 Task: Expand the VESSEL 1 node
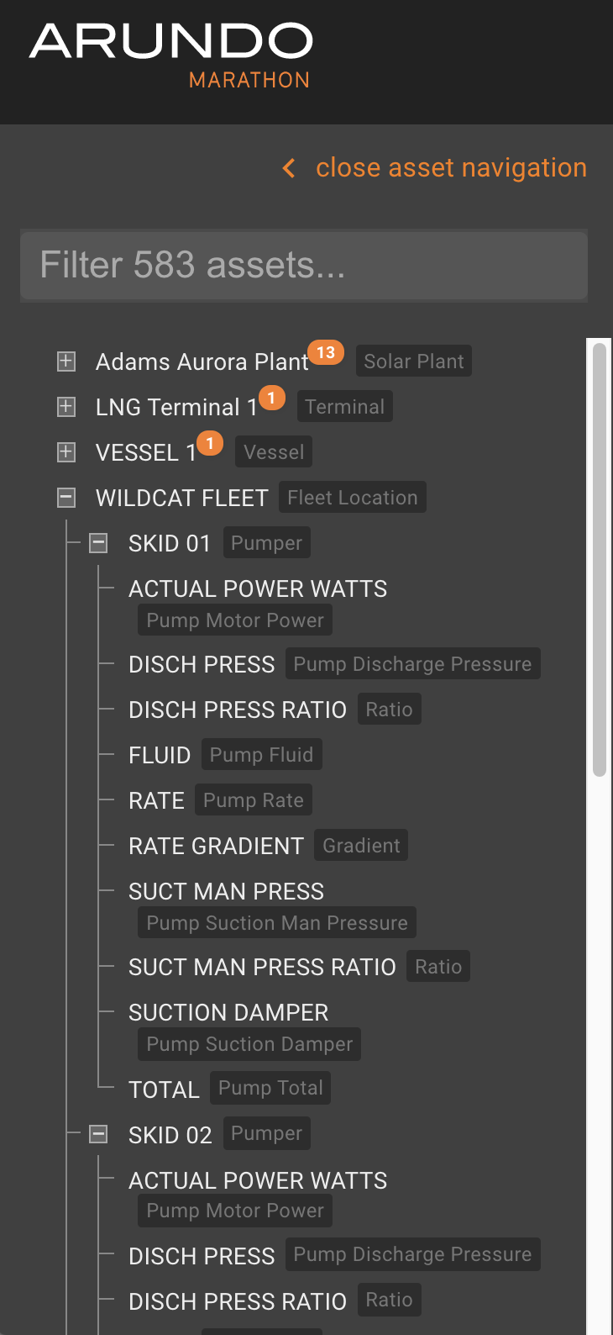pos(65,451)
